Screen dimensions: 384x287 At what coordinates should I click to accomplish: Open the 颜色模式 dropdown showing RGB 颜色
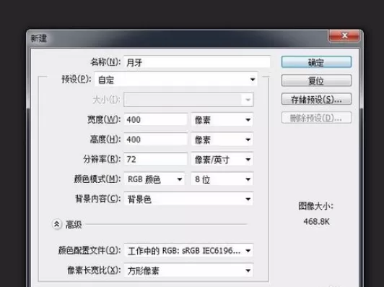point(154,179)
